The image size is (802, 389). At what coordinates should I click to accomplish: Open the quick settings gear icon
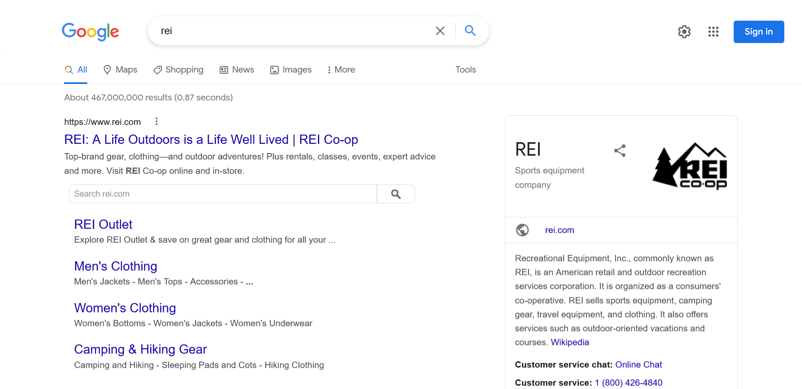[684, 32]
